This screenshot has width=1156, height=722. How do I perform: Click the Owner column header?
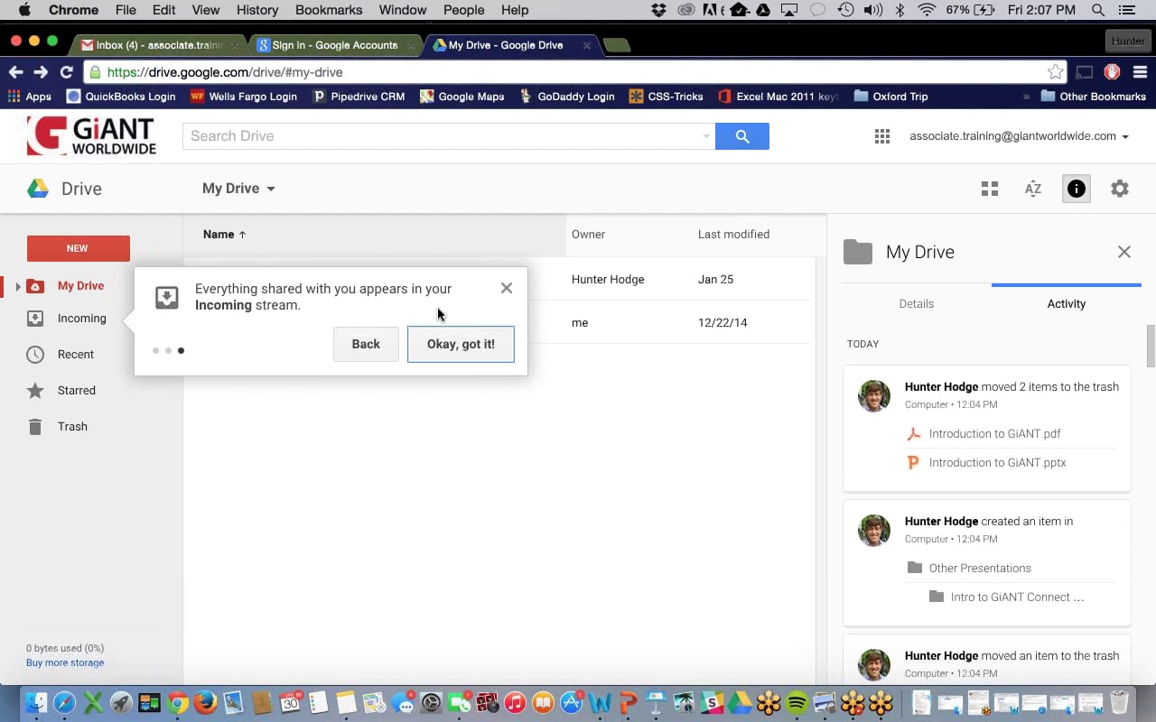[x=588, y=235]
